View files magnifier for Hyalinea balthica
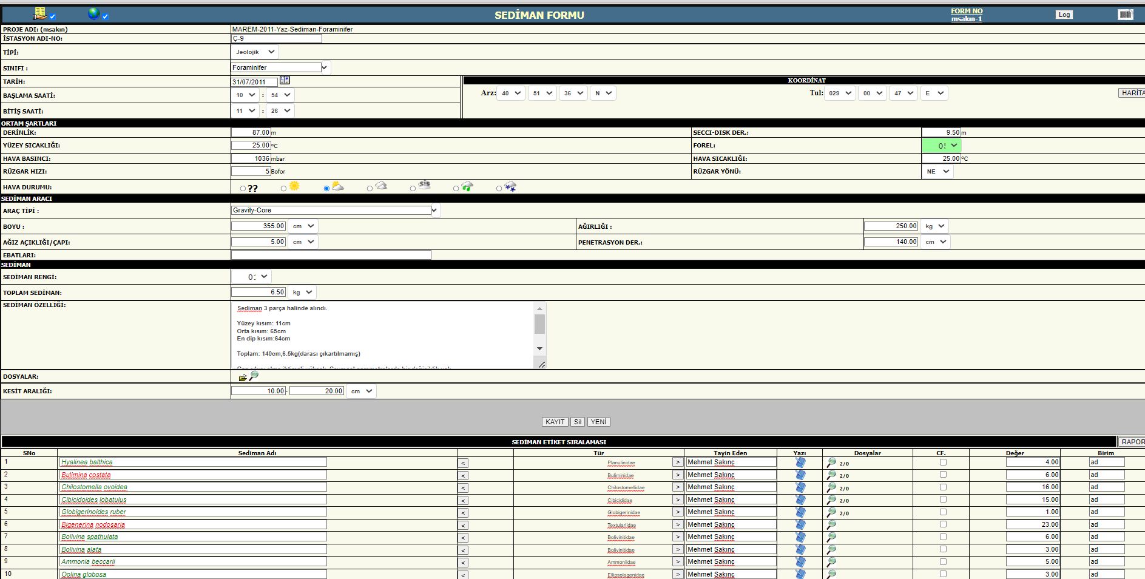1145x579 pixels. click(831, 462)
